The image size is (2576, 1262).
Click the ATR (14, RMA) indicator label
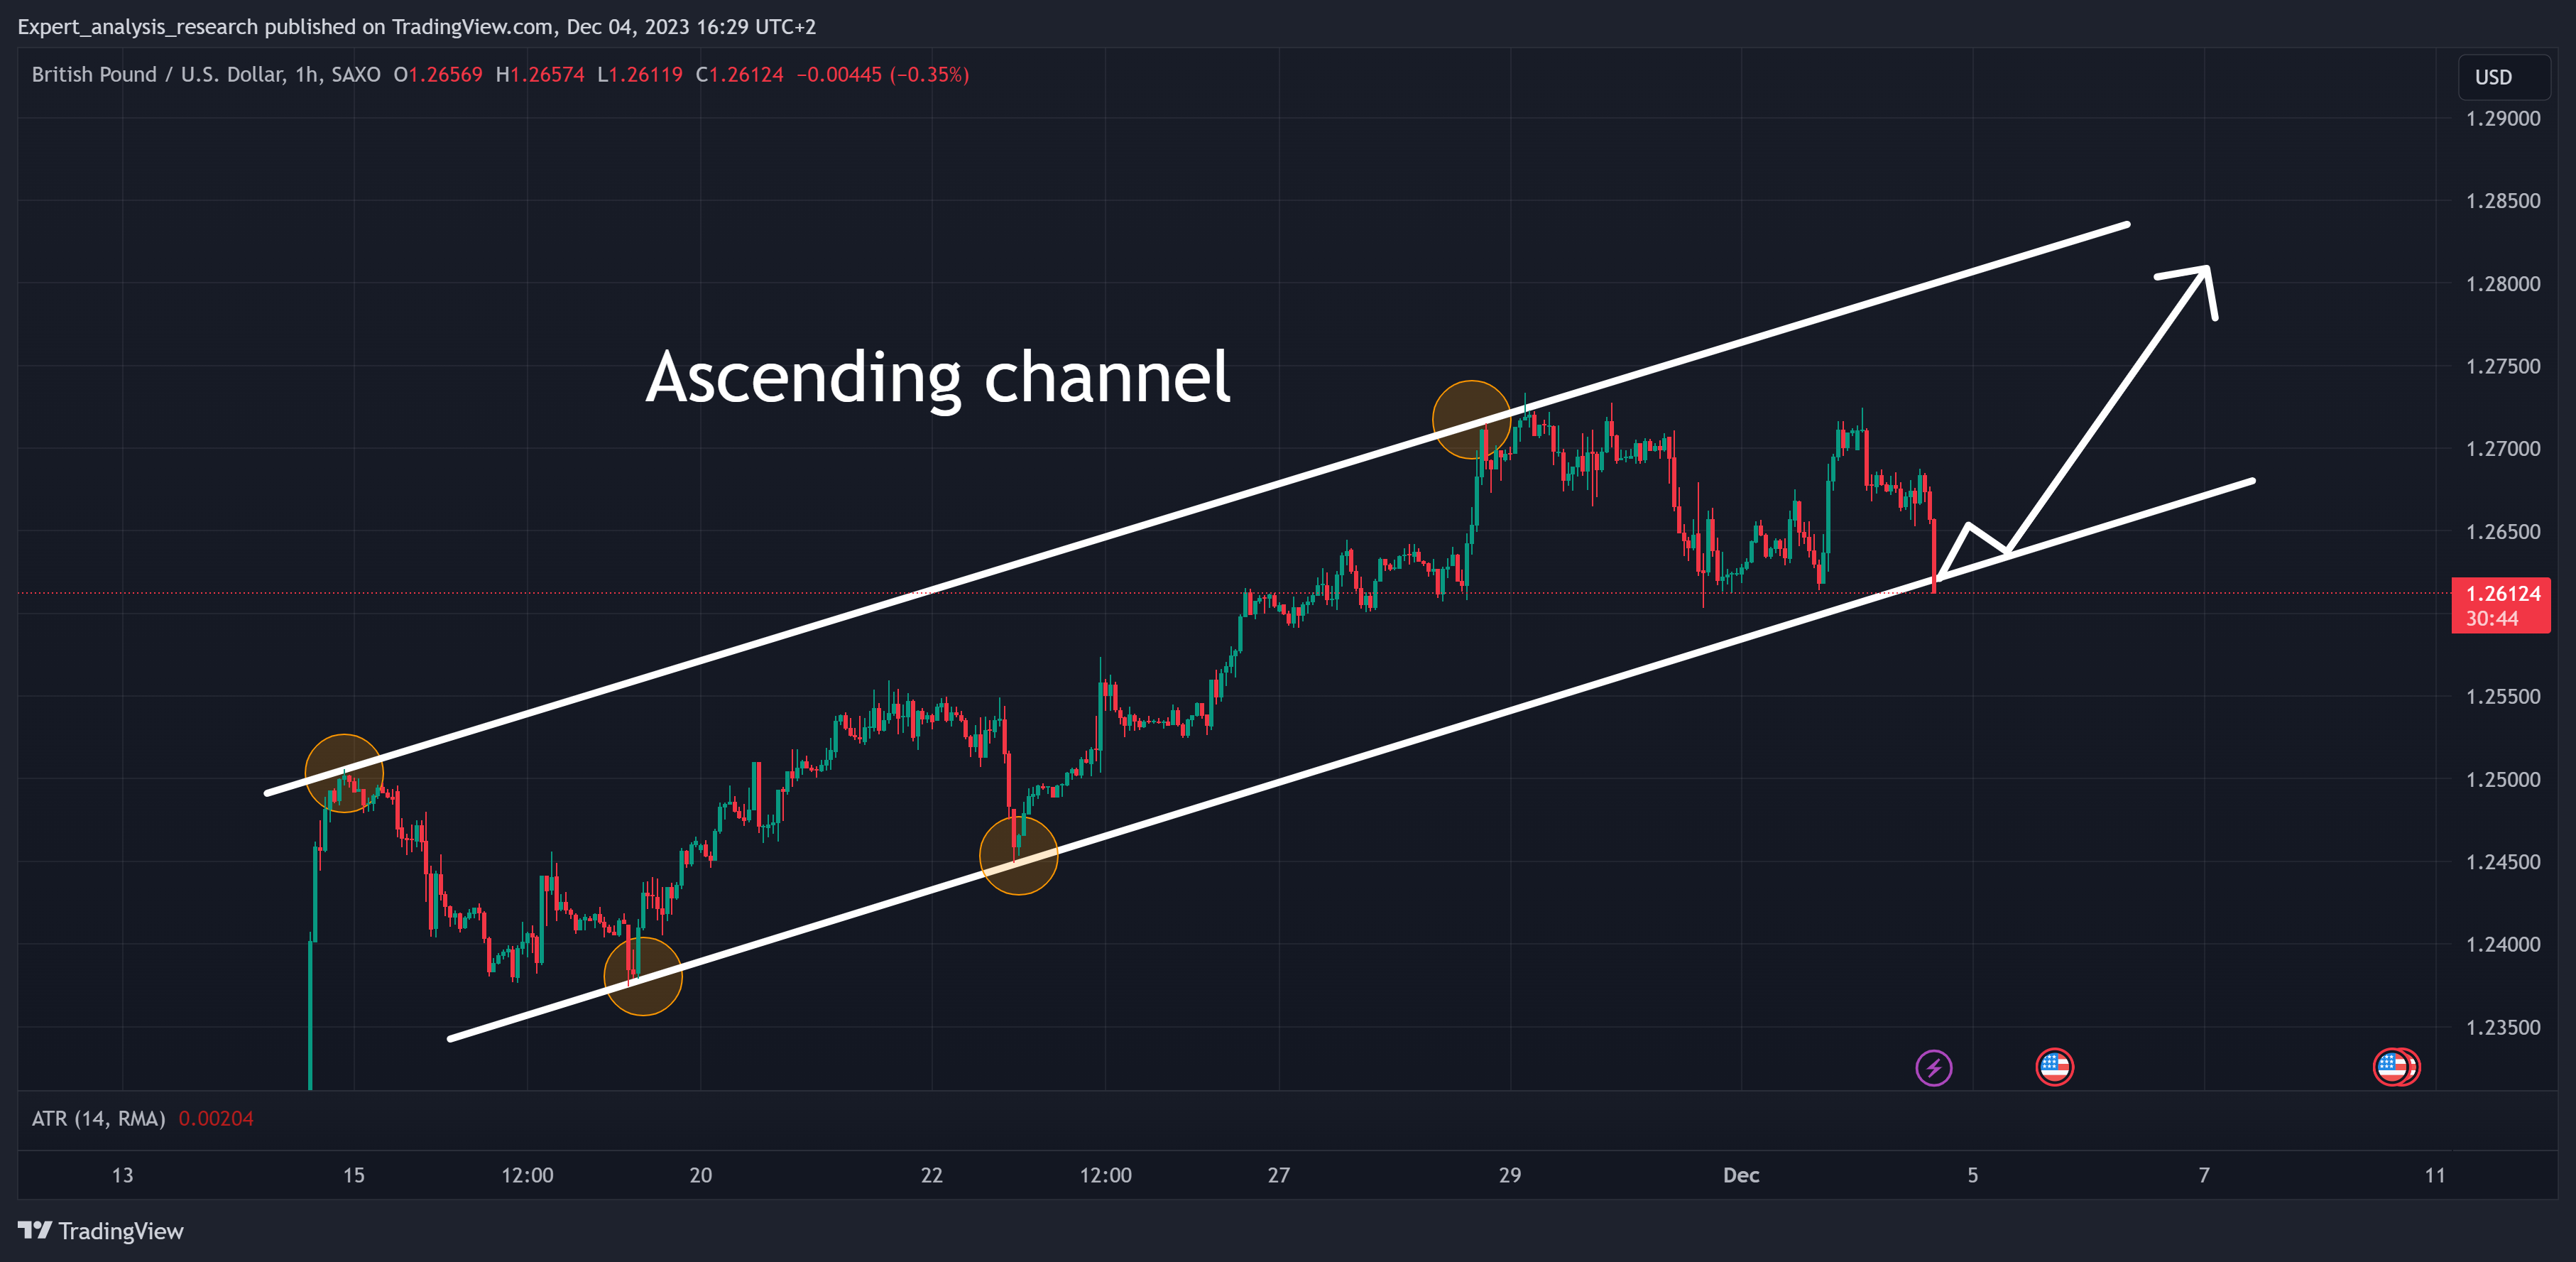tap(98, 1118)
